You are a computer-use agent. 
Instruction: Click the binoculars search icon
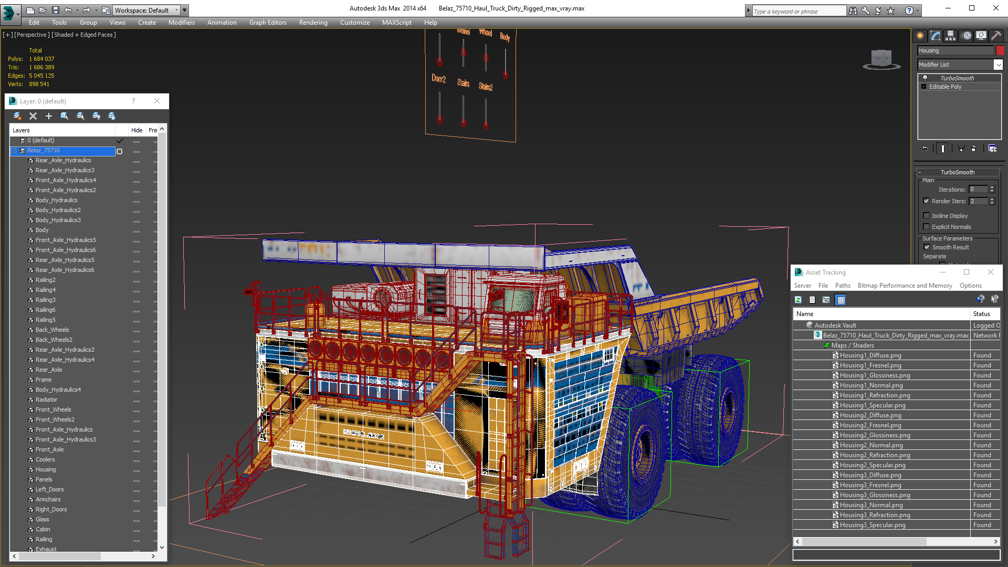coord(853,10)
